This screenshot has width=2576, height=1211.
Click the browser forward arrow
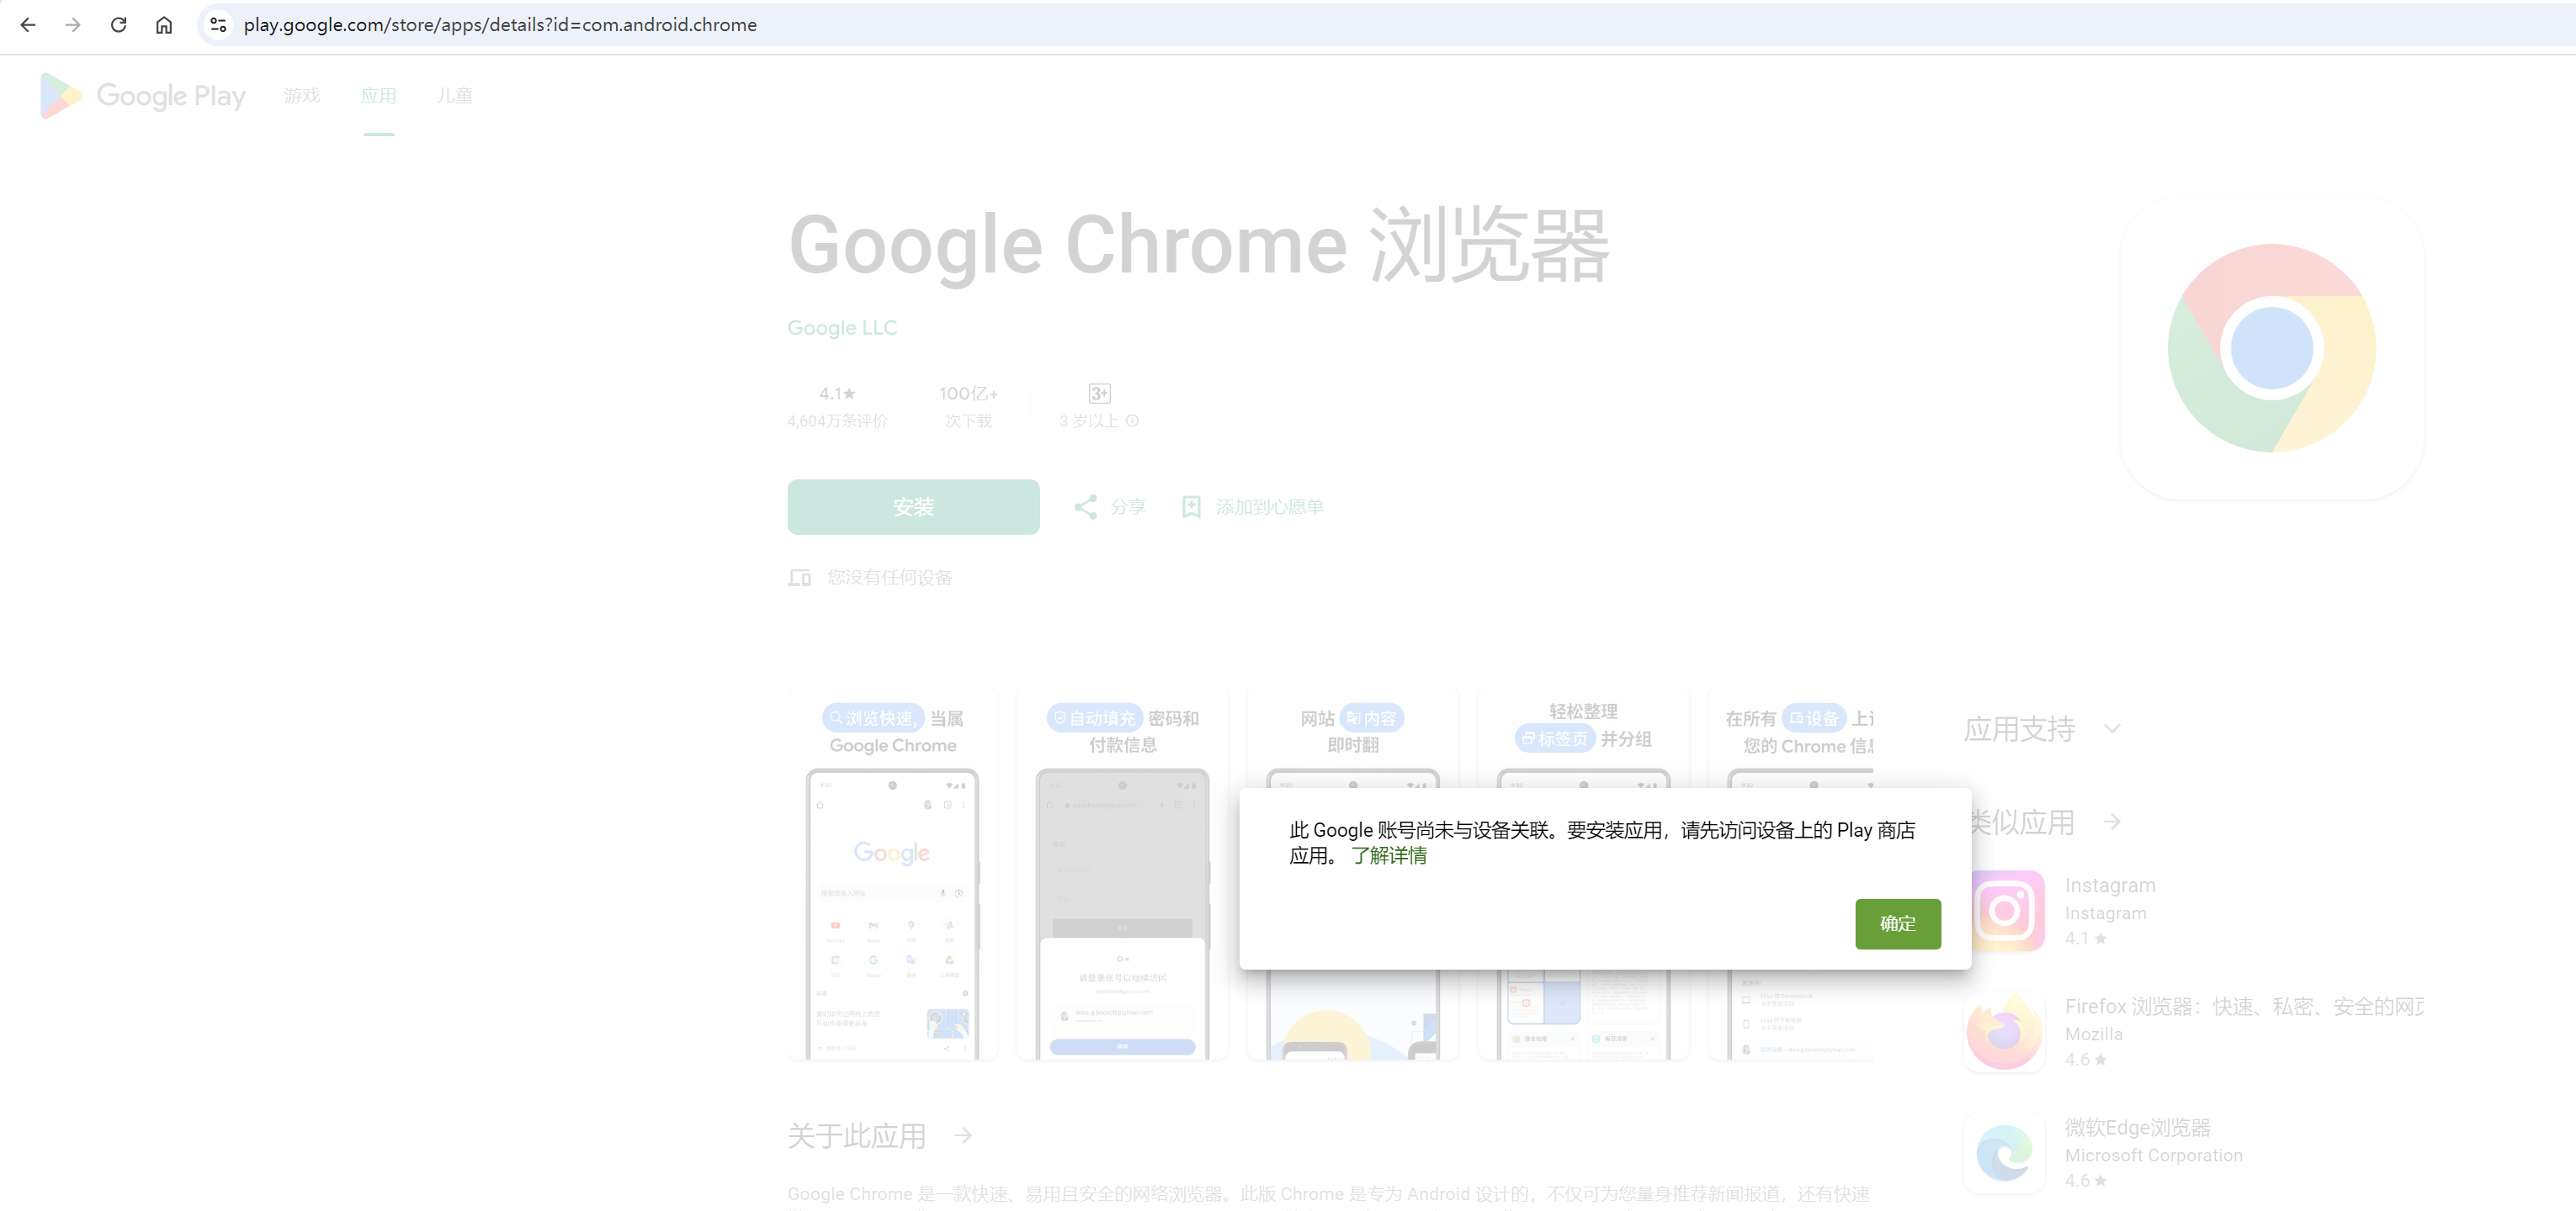tap(73, 25)
